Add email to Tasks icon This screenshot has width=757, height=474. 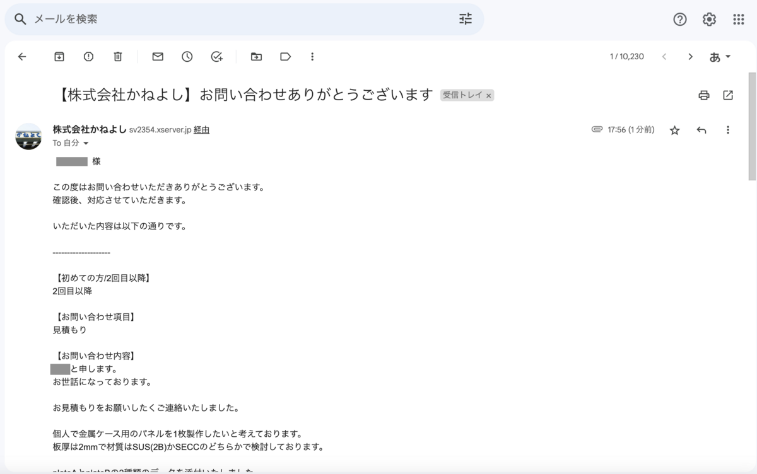216,57
